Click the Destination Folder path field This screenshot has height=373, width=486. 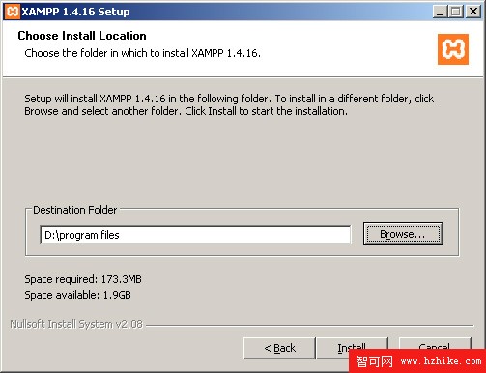[195, 235]
